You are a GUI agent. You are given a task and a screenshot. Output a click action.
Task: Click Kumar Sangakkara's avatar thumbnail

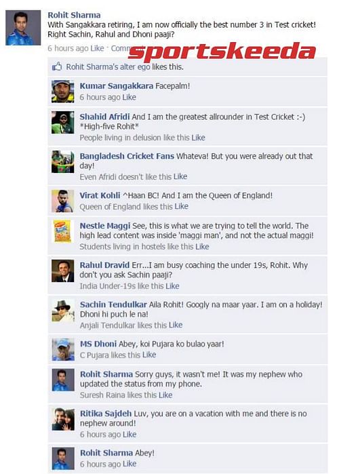(x=62, y=92)
